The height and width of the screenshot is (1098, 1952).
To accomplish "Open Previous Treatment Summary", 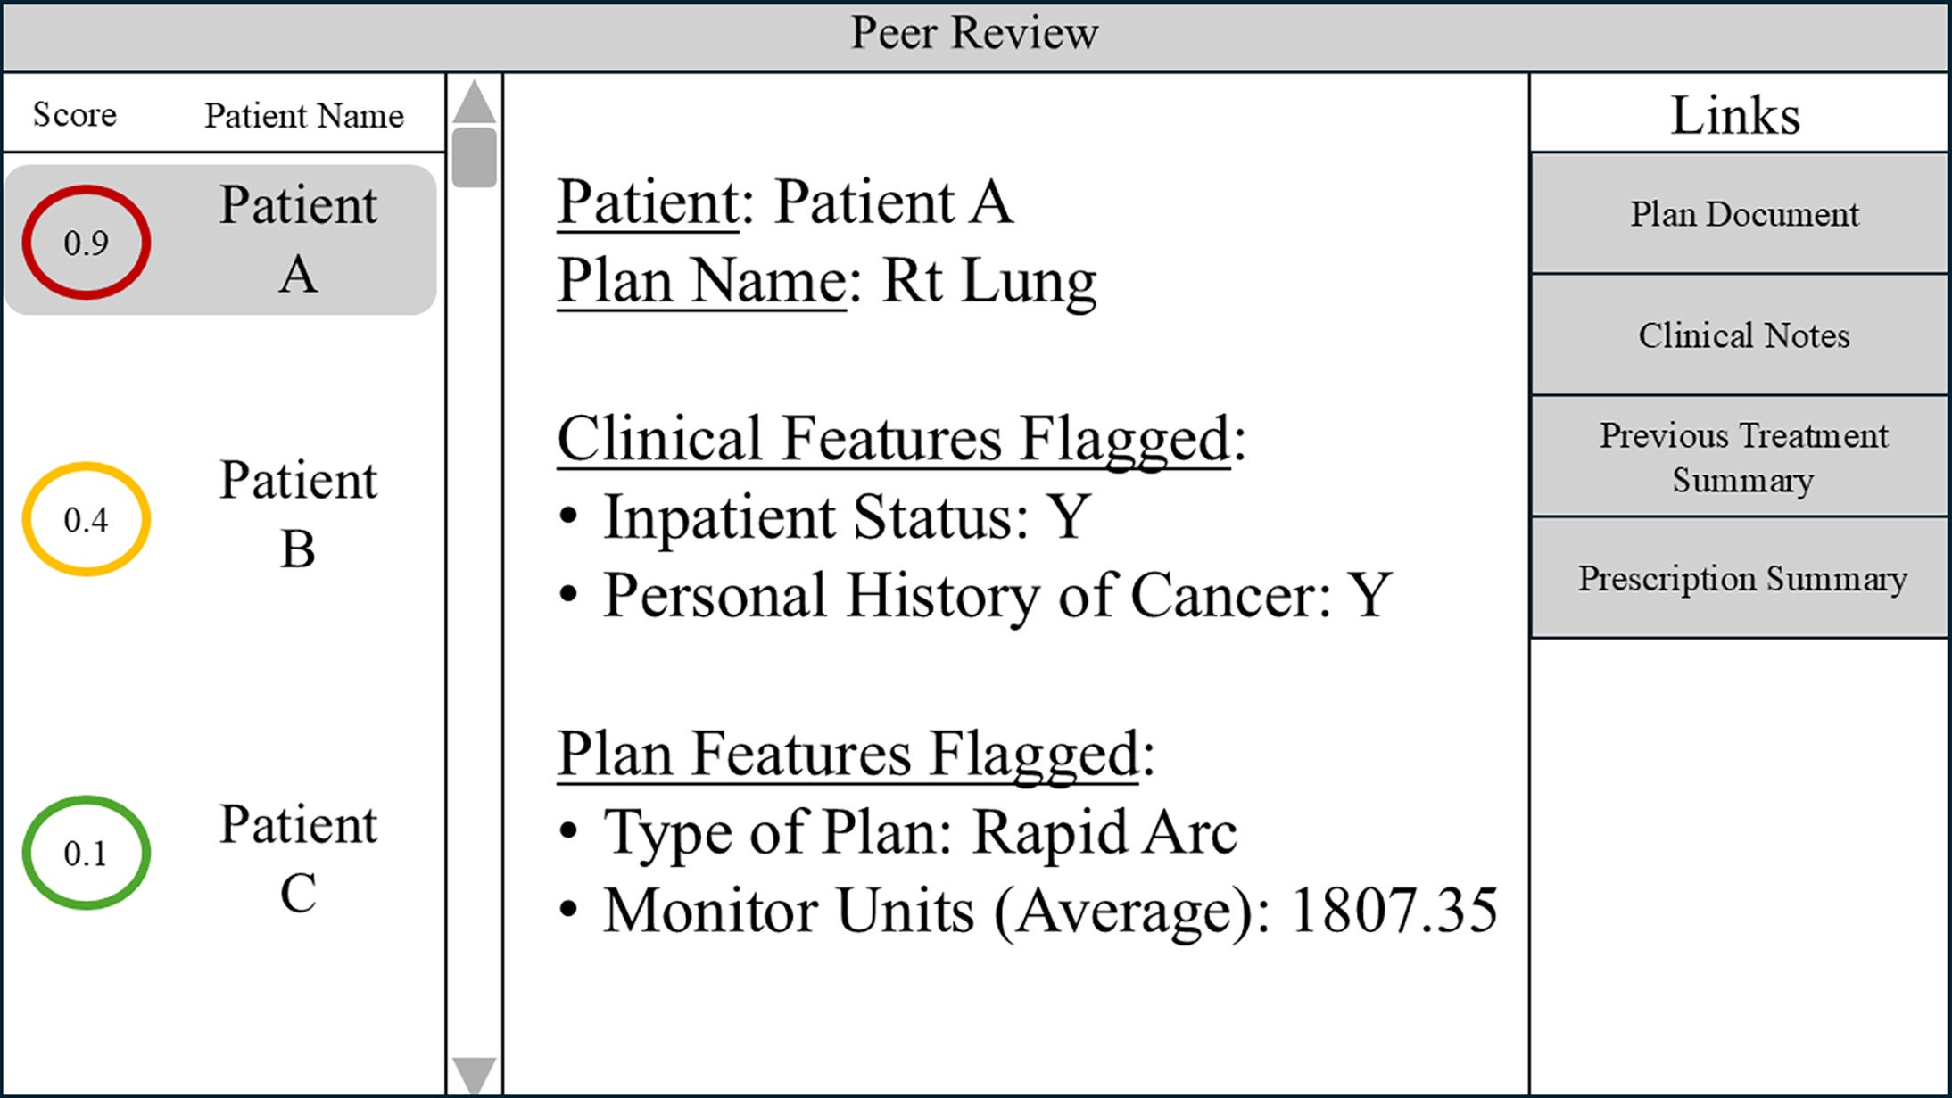I will tap(1743, 457).
